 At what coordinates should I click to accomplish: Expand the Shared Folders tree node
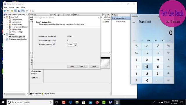[x=7, y=24]
